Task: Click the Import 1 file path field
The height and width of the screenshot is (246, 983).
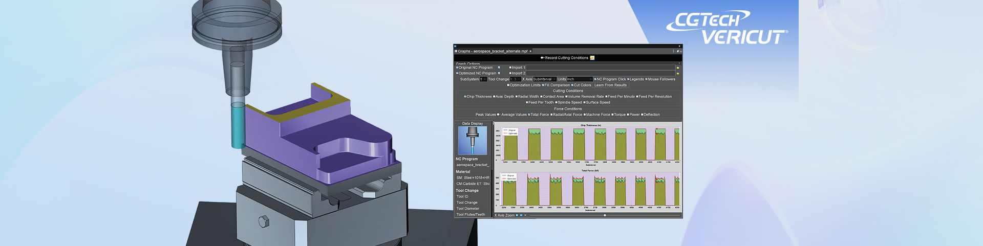Action: (x=600, y=68)
